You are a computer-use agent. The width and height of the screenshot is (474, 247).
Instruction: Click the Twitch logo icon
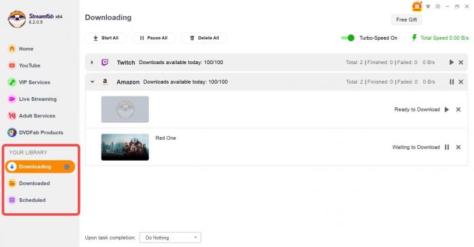point(105,62)
